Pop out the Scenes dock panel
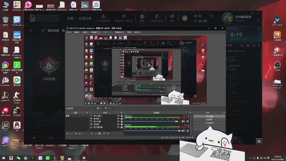Viewport: 286px width, 161px height. point(87,113)
